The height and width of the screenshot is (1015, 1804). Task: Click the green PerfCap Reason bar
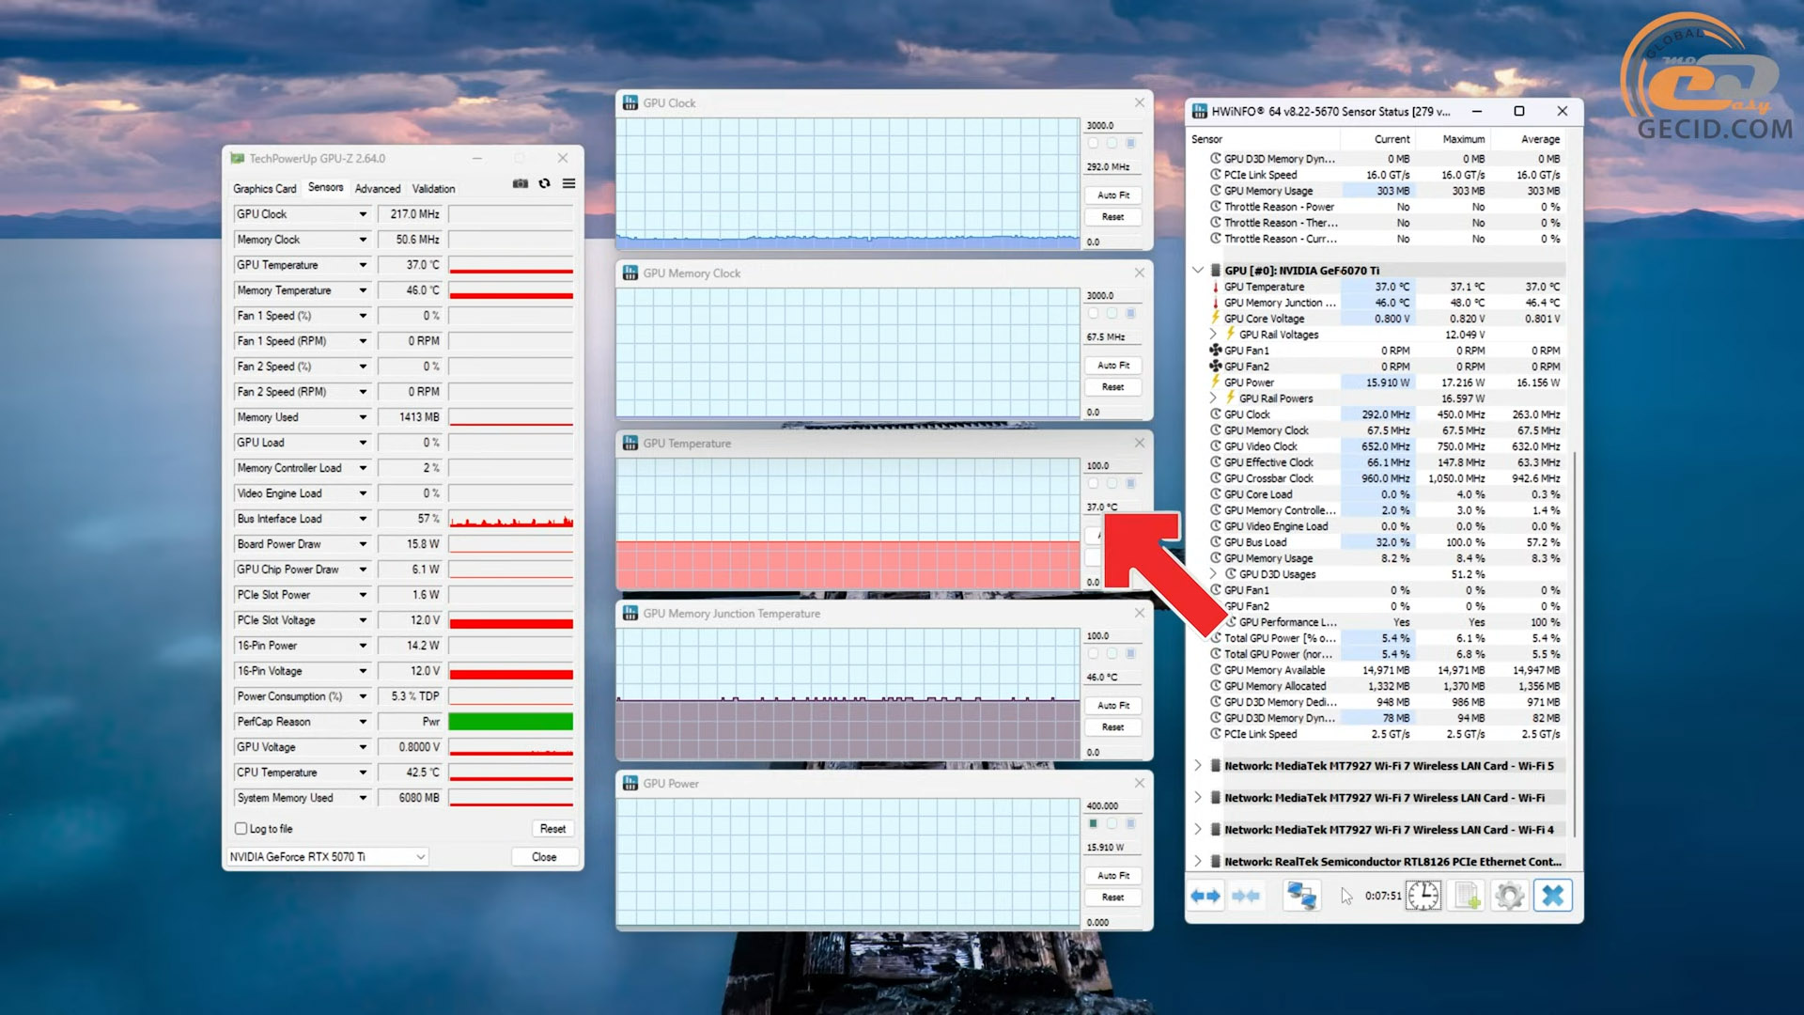point(510,722)
